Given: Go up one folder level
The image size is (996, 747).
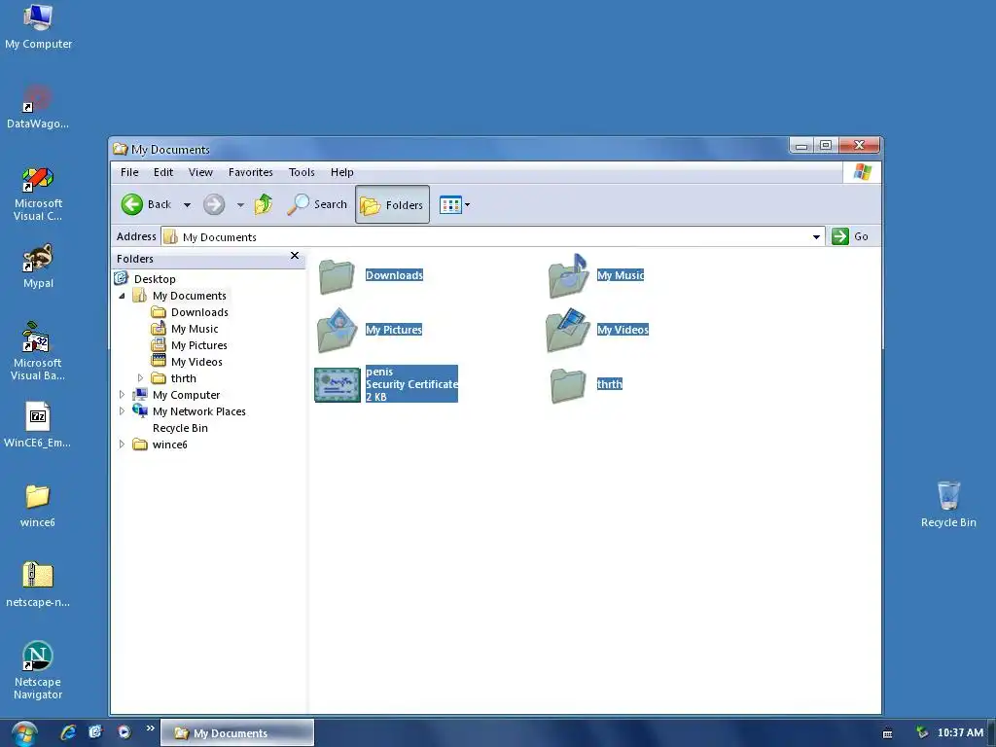Looking at the screenshot, I should tap(263, 204).
